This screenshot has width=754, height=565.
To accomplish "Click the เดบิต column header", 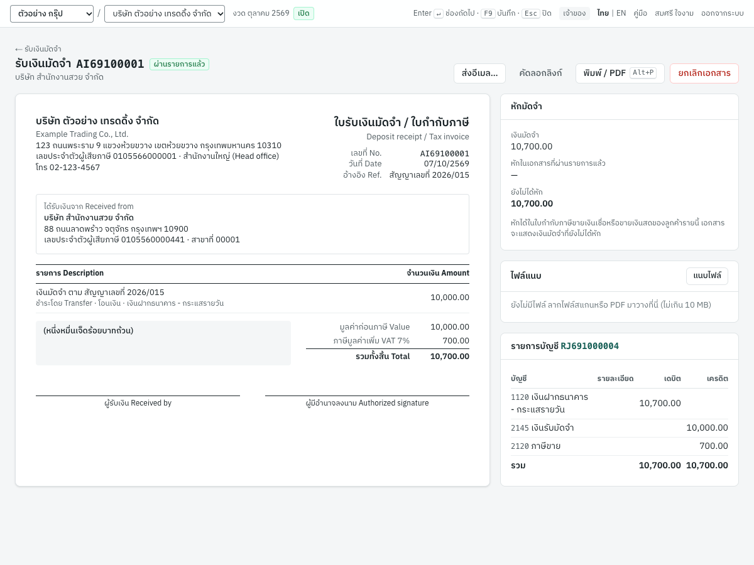I will click(672, 379).
